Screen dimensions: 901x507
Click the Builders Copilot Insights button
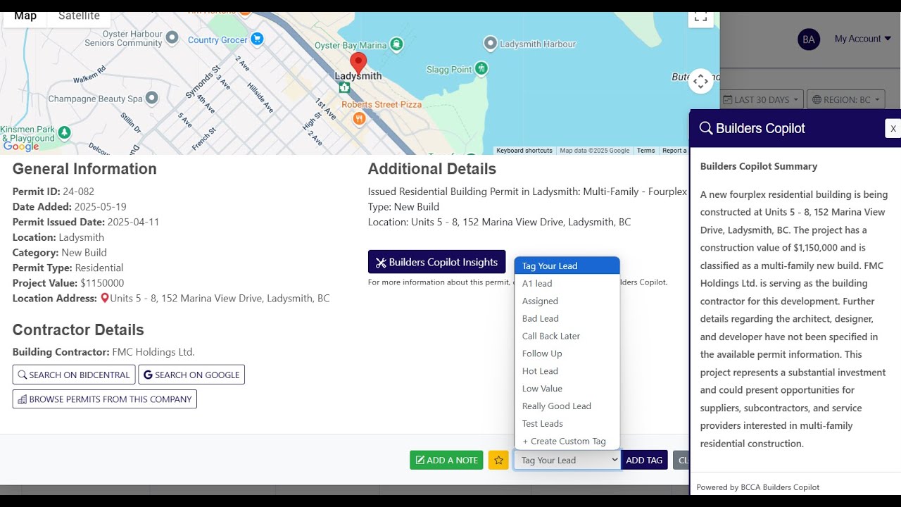tap(436, 262)
